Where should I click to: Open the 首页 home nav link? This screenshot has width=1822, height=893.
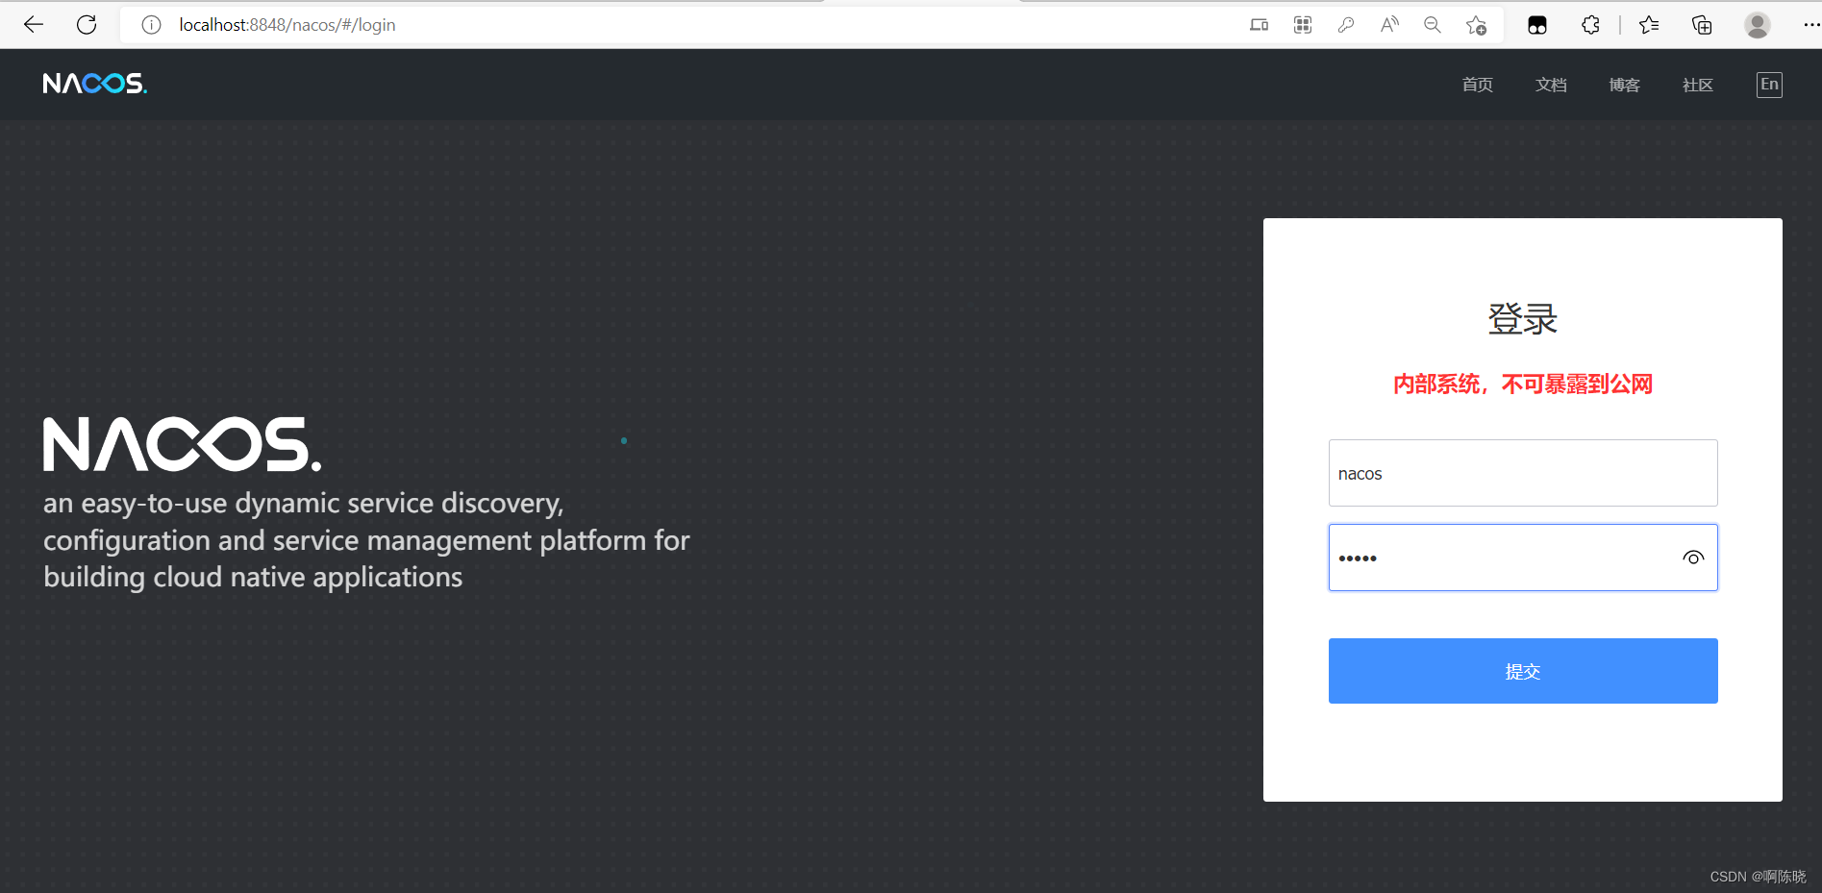(x=1478, y=85)
